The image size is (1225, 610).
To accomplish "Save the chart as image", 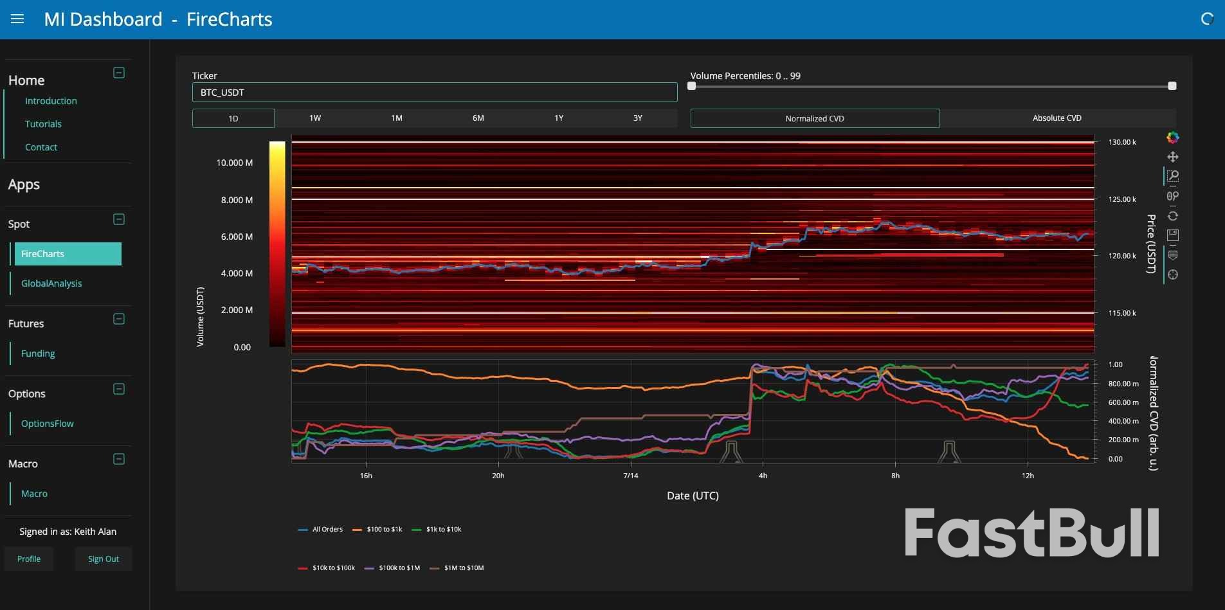I will [x=1172, y=235].
